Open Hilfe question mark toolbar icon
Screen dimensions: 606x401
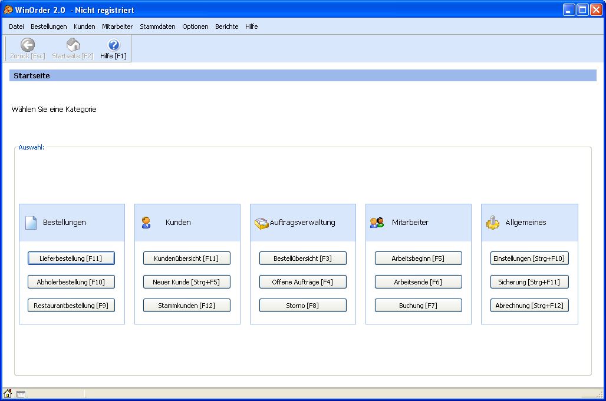(113, 45)
